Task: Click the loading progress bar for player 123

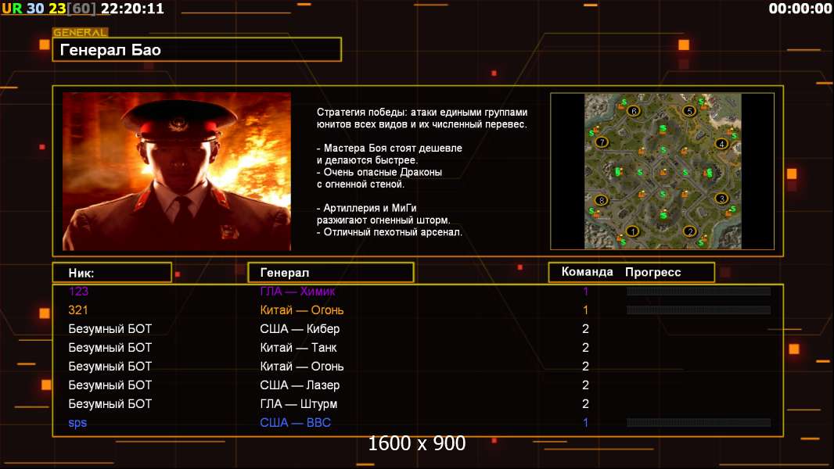Action: point(698,292)
